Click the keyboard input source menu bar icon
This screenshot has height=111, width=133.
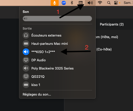[x=81, y=3]
